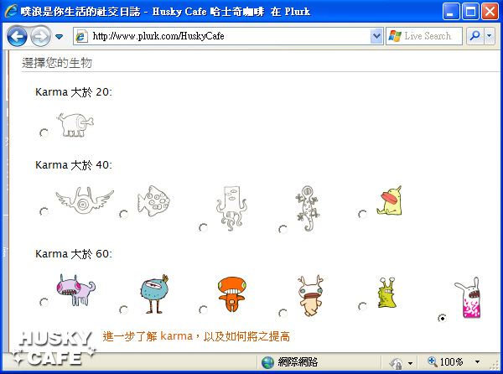This screenshot has width=503, height=374.
Task: Open the security status dropdown arrow
Action: (410, 363)
